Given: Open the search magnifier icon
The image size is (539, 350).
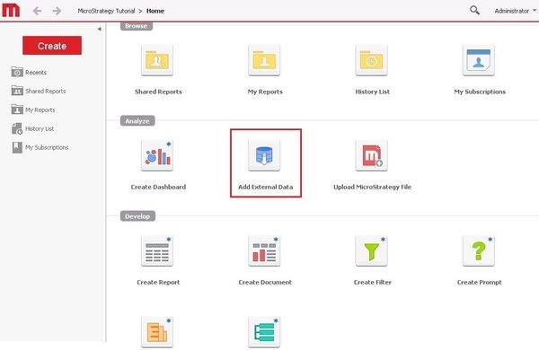Looking at the screenshot, I should [x=474, y=10].
